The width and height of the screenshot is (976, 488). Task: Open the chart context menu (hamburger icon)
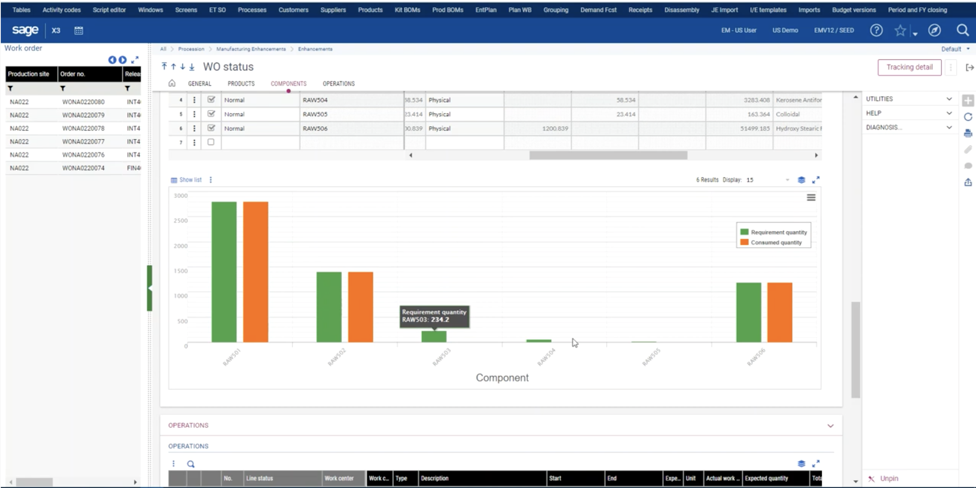point(811,198)
